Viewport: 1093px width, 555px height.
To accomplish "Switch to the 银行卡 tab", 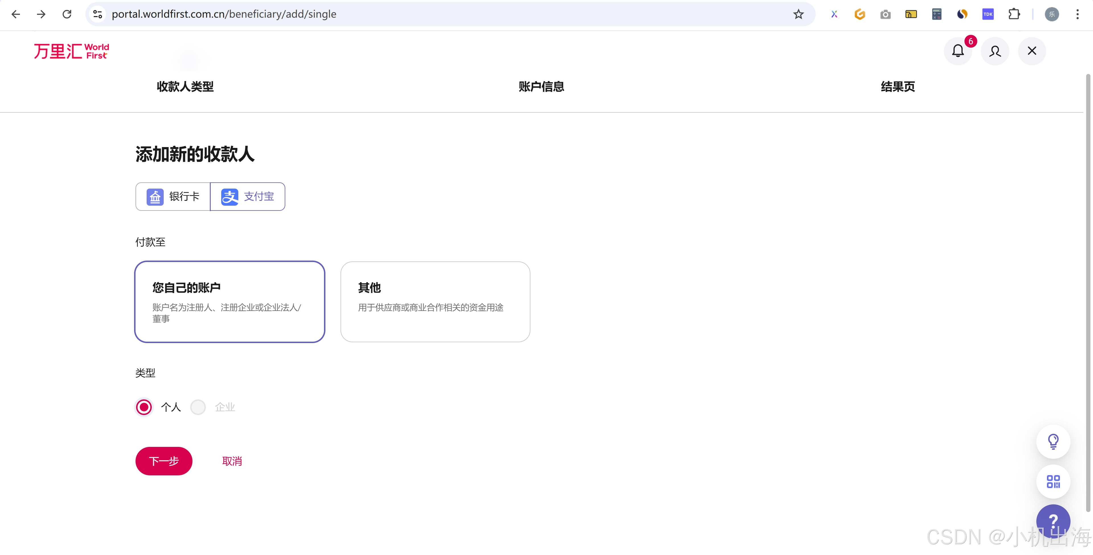I will click(173, 196).
